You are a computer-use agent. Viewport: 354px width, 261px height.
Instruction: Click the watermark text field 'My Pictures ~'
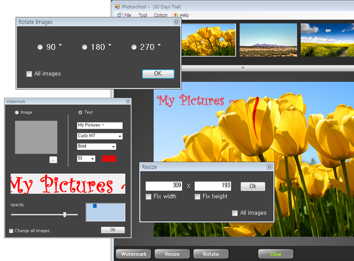pos(100,125)
